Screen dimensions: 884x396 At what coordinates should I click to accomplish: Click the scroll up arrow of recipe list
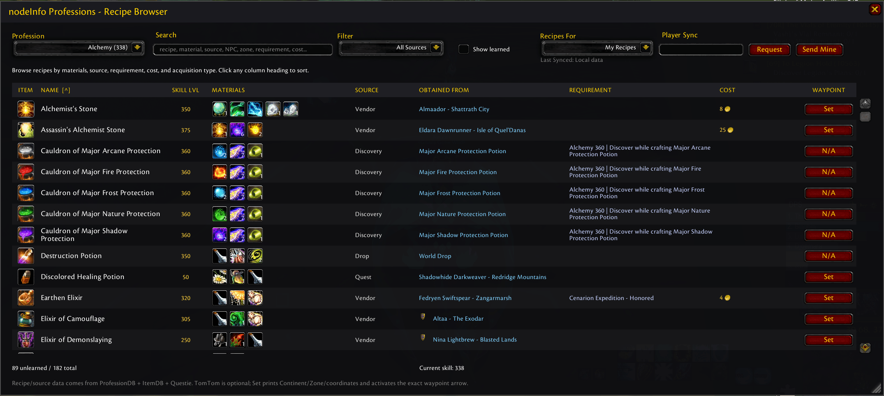pyautogui.click(x=865, y=104)
